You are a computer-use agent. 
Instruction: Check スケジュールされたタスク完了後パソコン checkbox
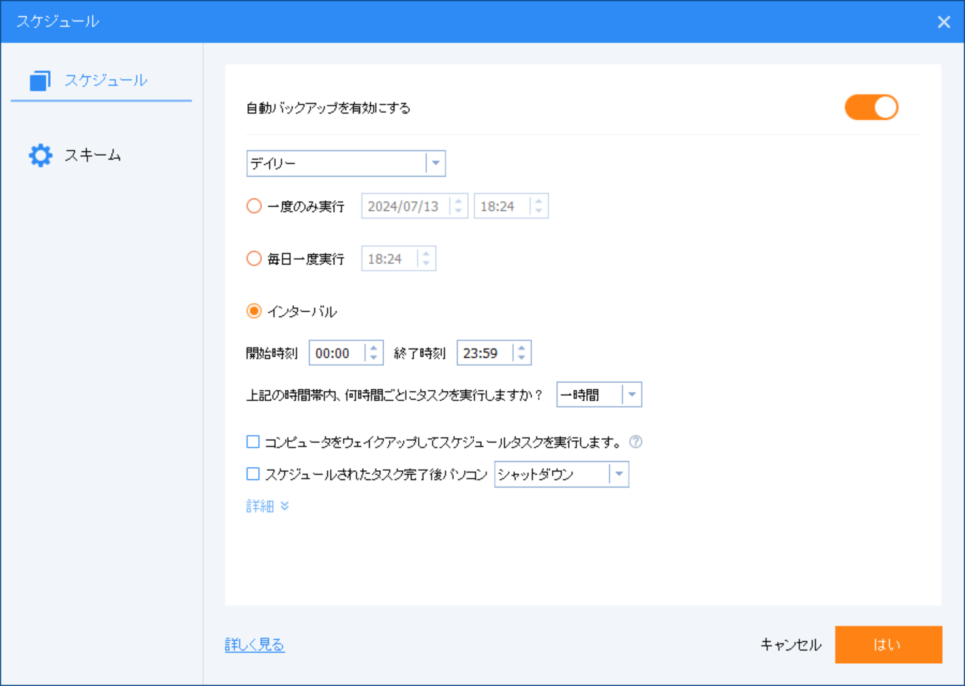coord(253,474)
